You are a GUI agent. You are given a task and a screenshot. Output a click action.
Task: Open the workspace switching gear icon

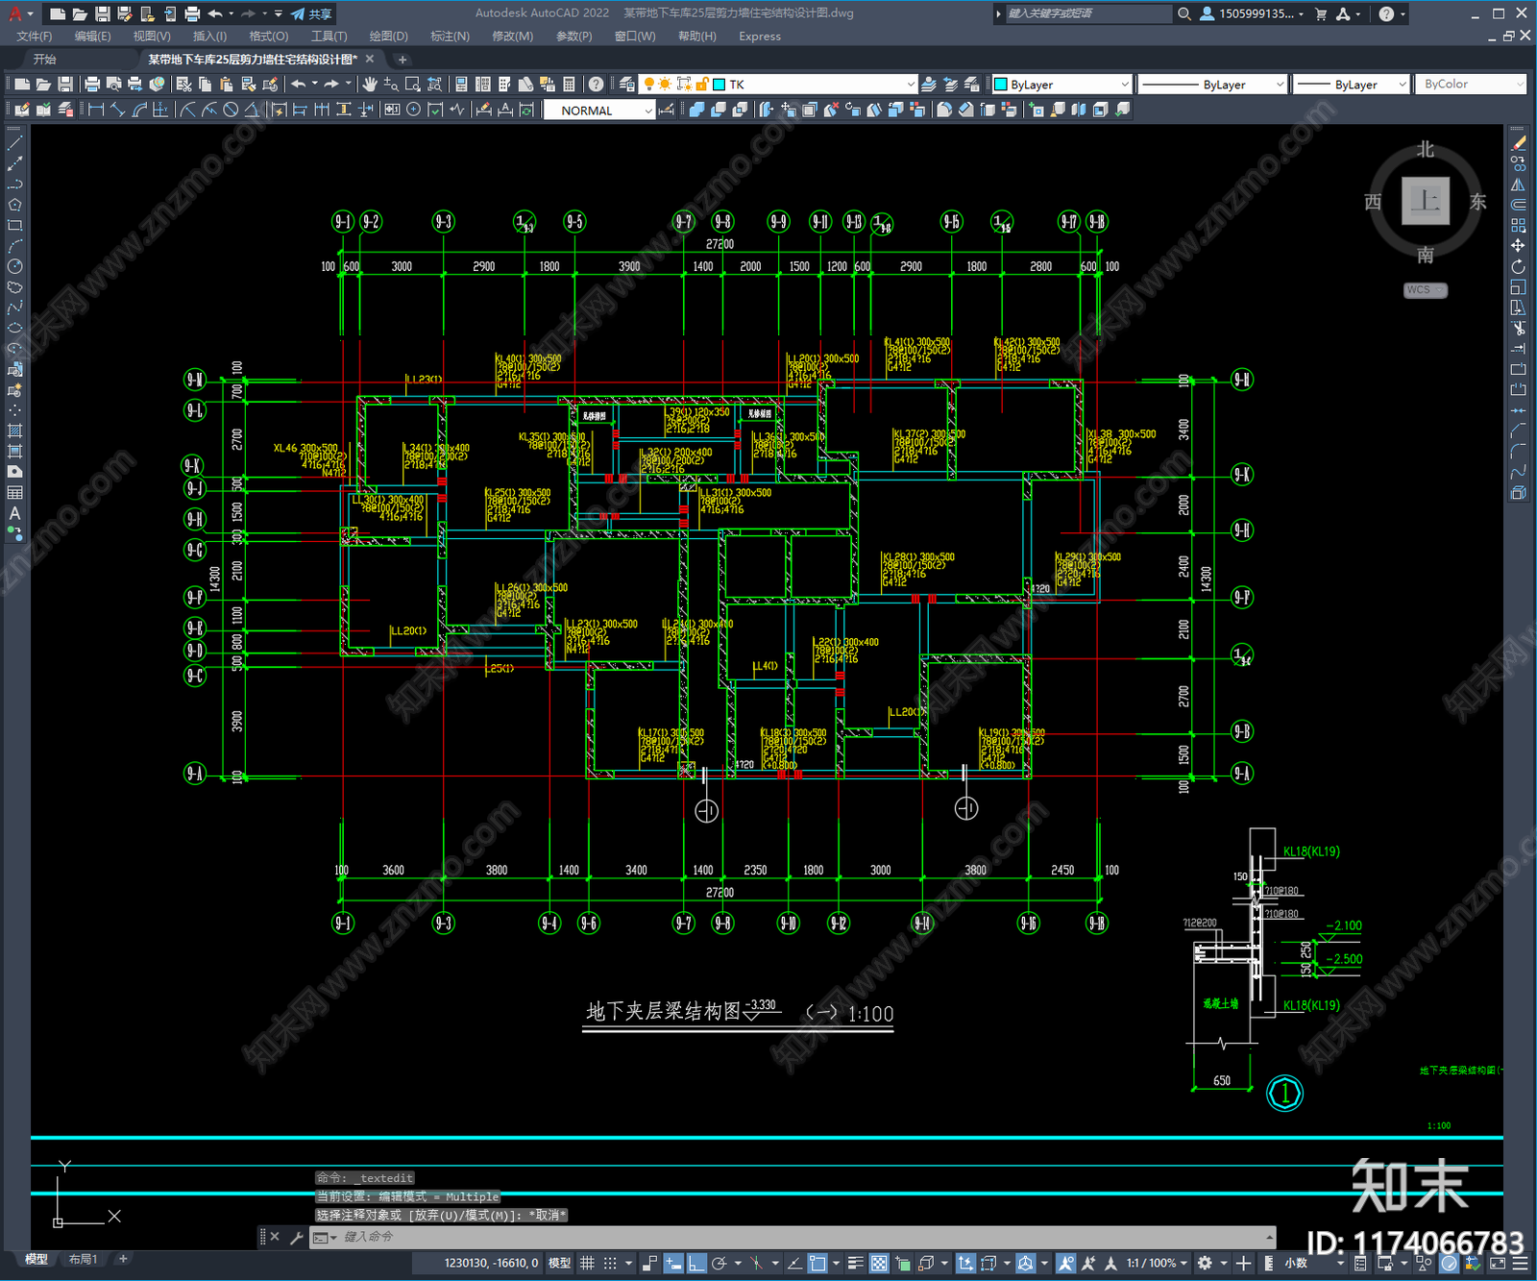pyautogui.click(x=1205, y=1263)
